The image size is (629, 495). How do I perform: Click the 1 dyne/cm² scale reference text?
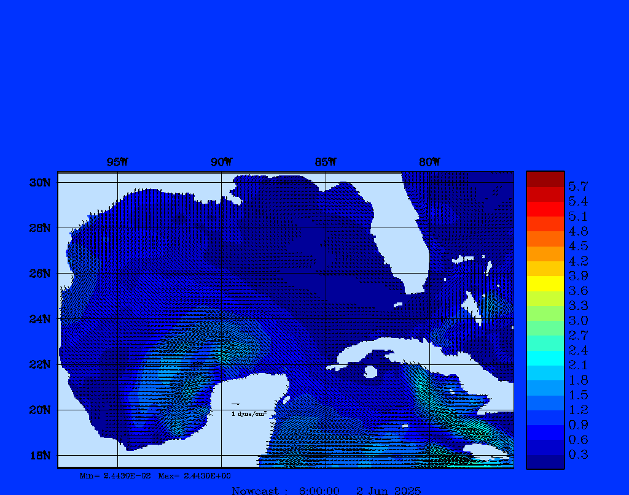(249, 414)
